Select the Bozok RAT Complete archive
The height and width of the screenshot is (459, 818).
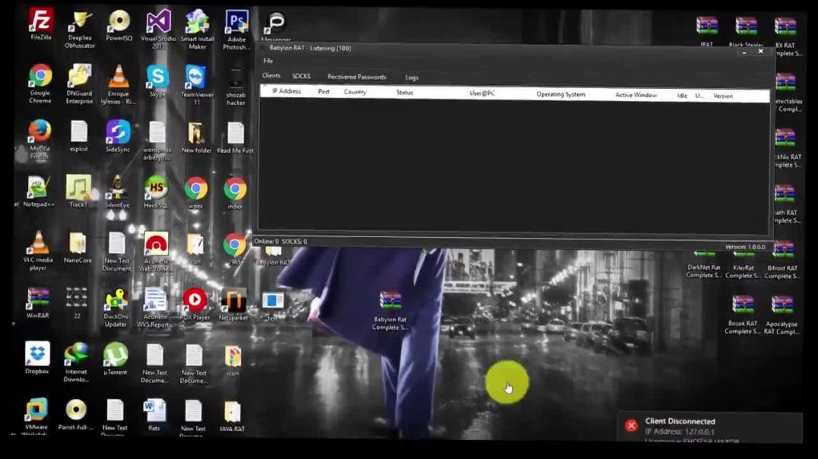[x=742, y=315]
